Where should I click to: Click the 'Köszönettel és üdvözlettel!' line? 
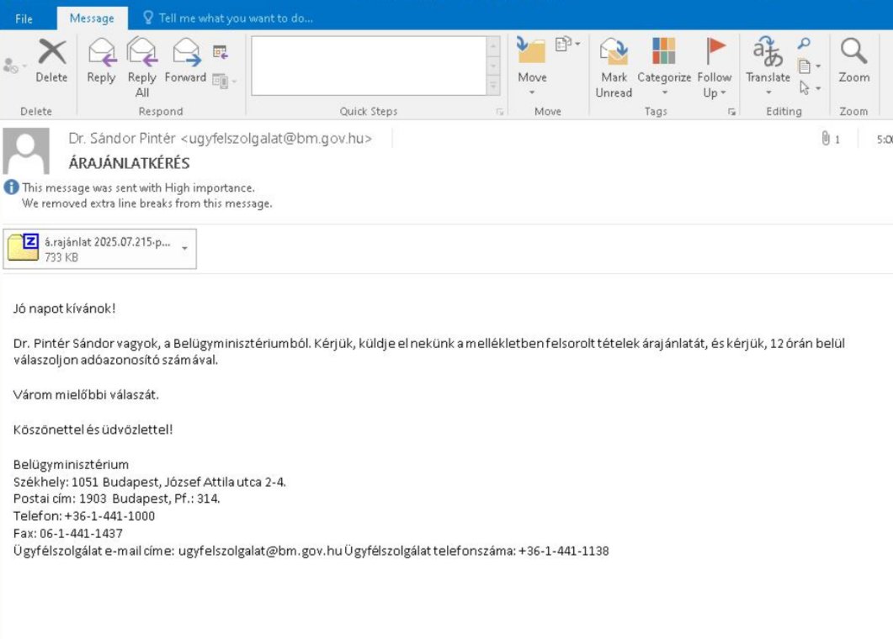(x=93, y=430)
